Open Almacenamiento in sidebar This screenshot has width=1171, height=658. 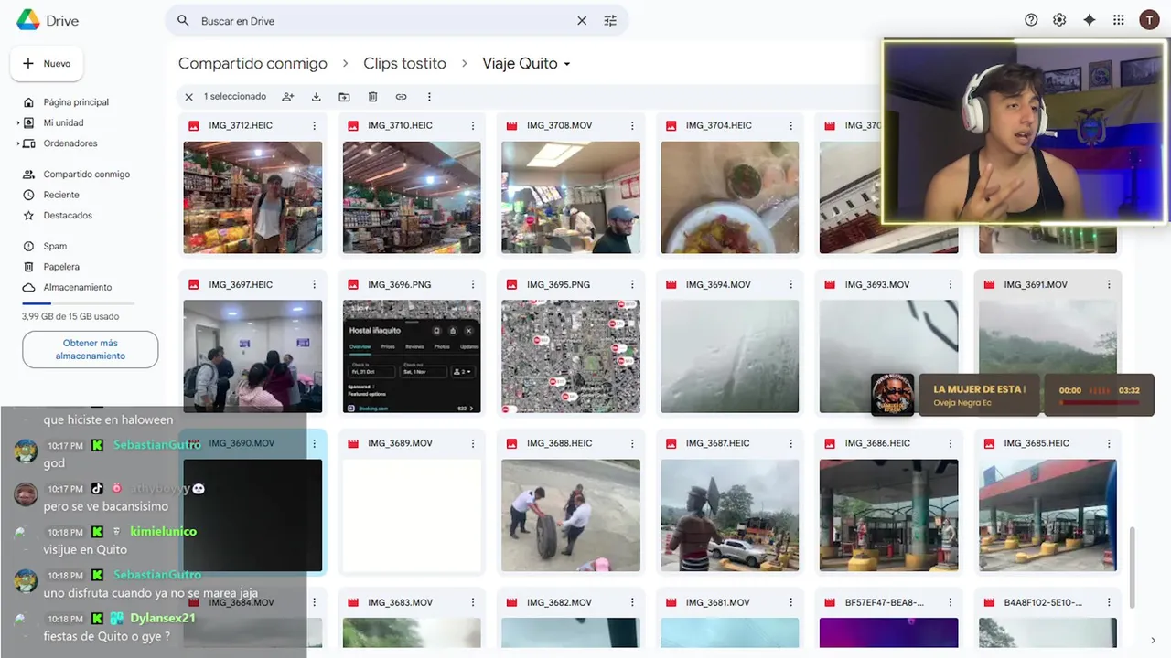pyautogui.click(x=77, y=287)
